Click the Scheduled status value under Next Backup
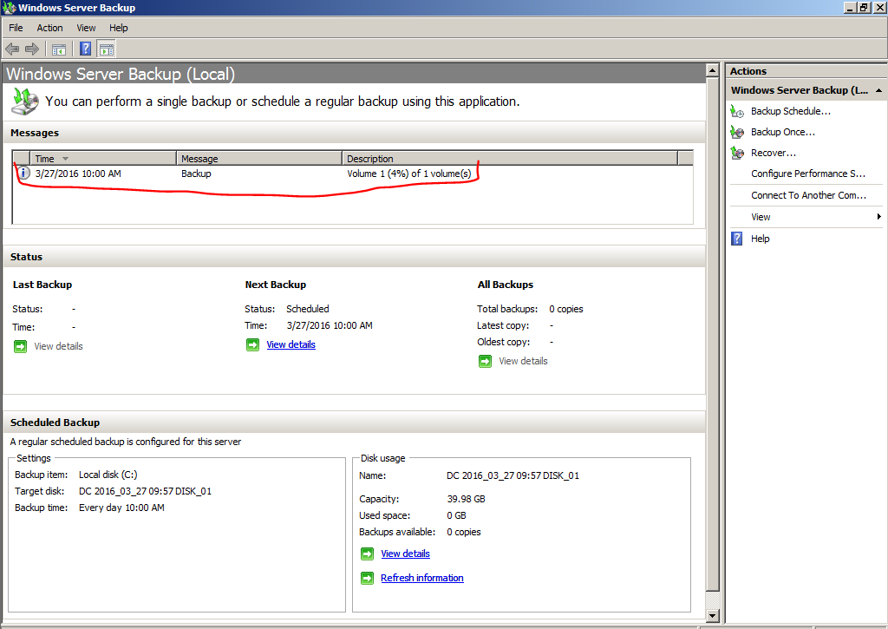888x629 pixels. pos(308,309)
